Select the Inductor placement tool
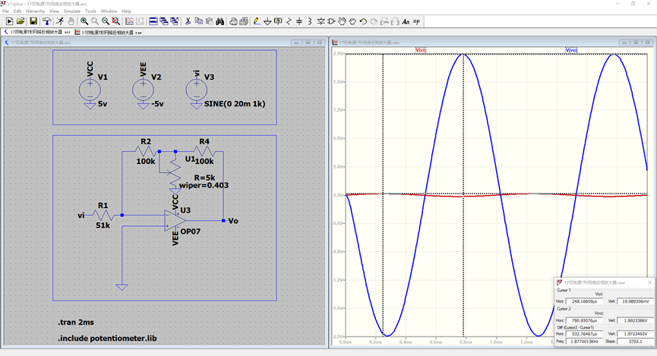 (310, 21)
